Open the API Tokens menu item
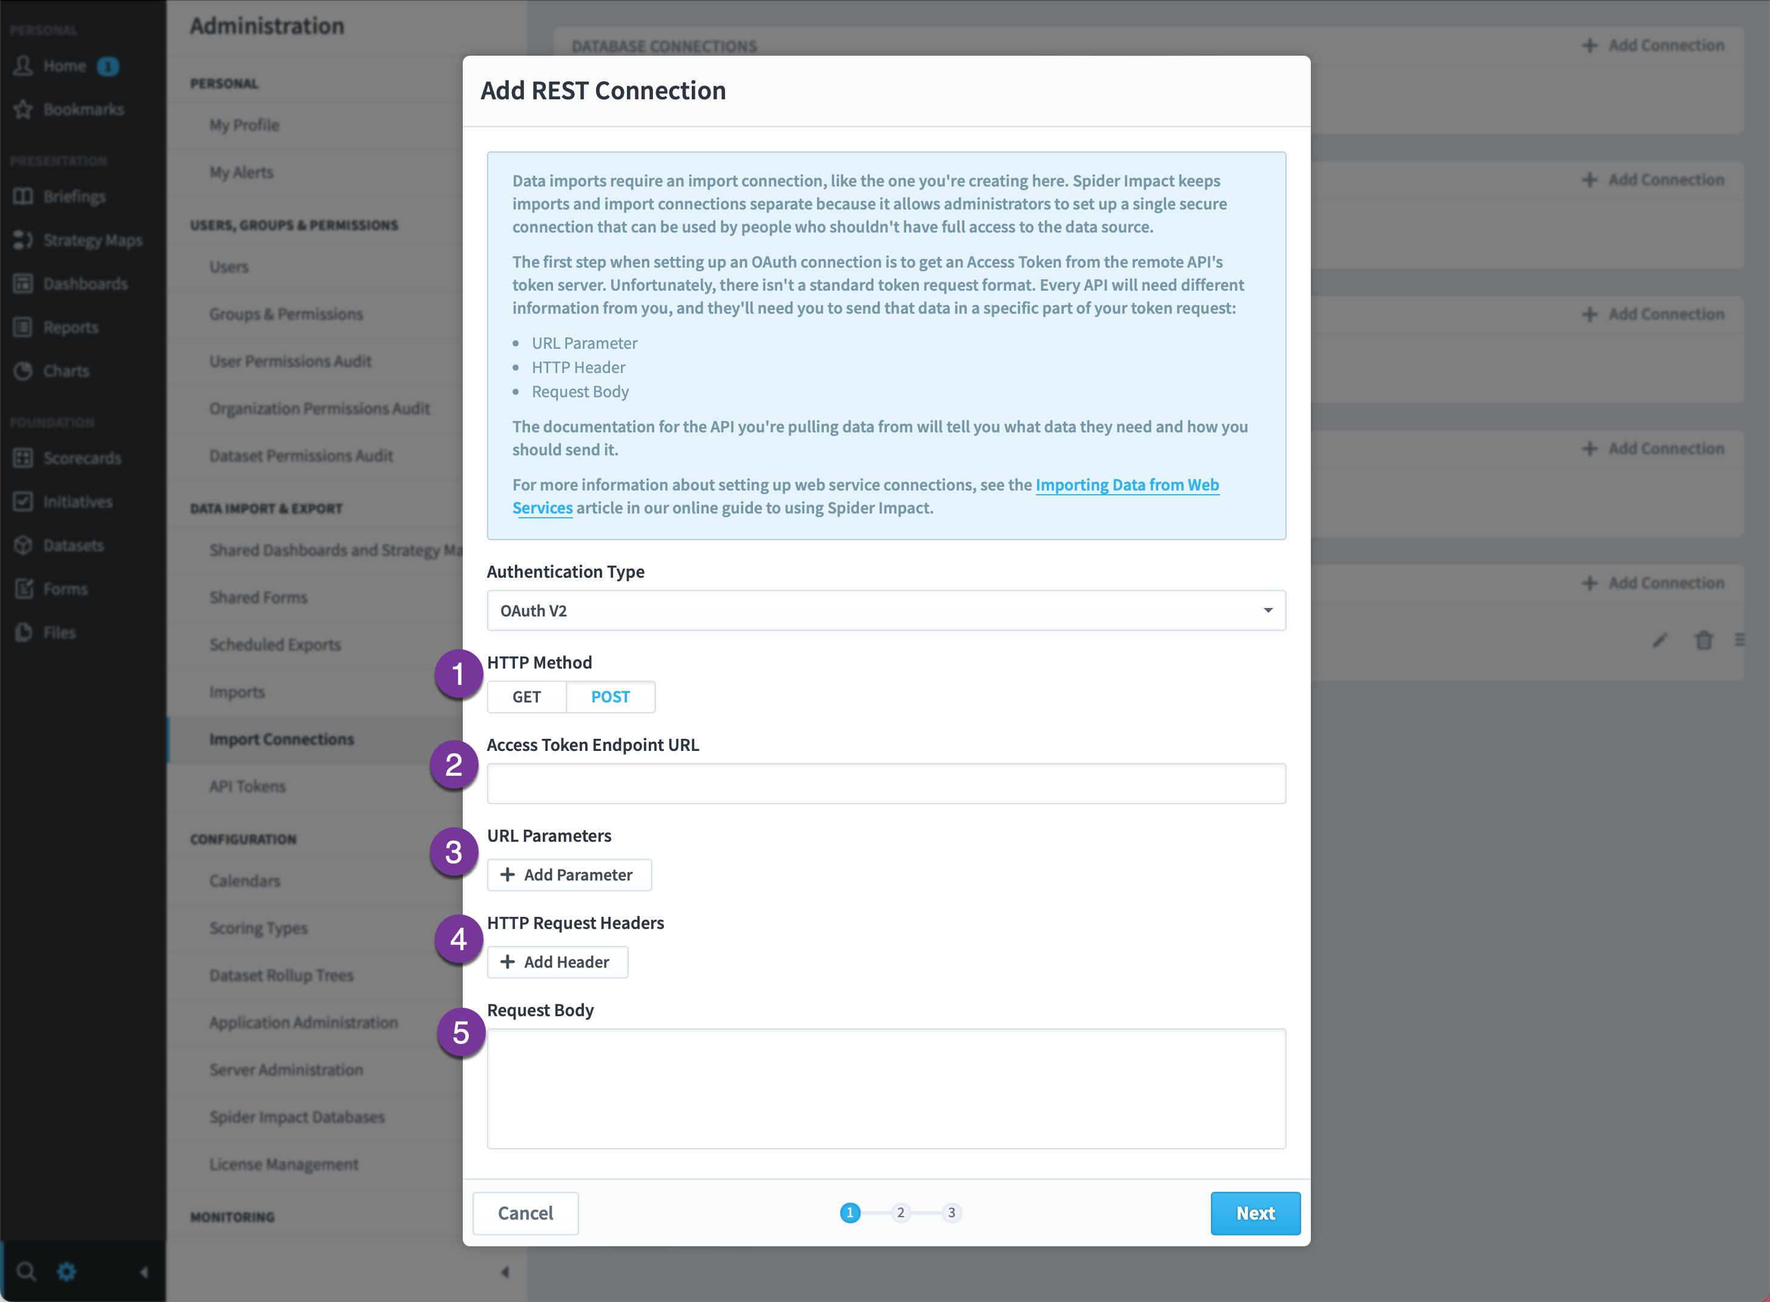The height and width of the screenshot is (1302, 1770). (x=248, y=787)
